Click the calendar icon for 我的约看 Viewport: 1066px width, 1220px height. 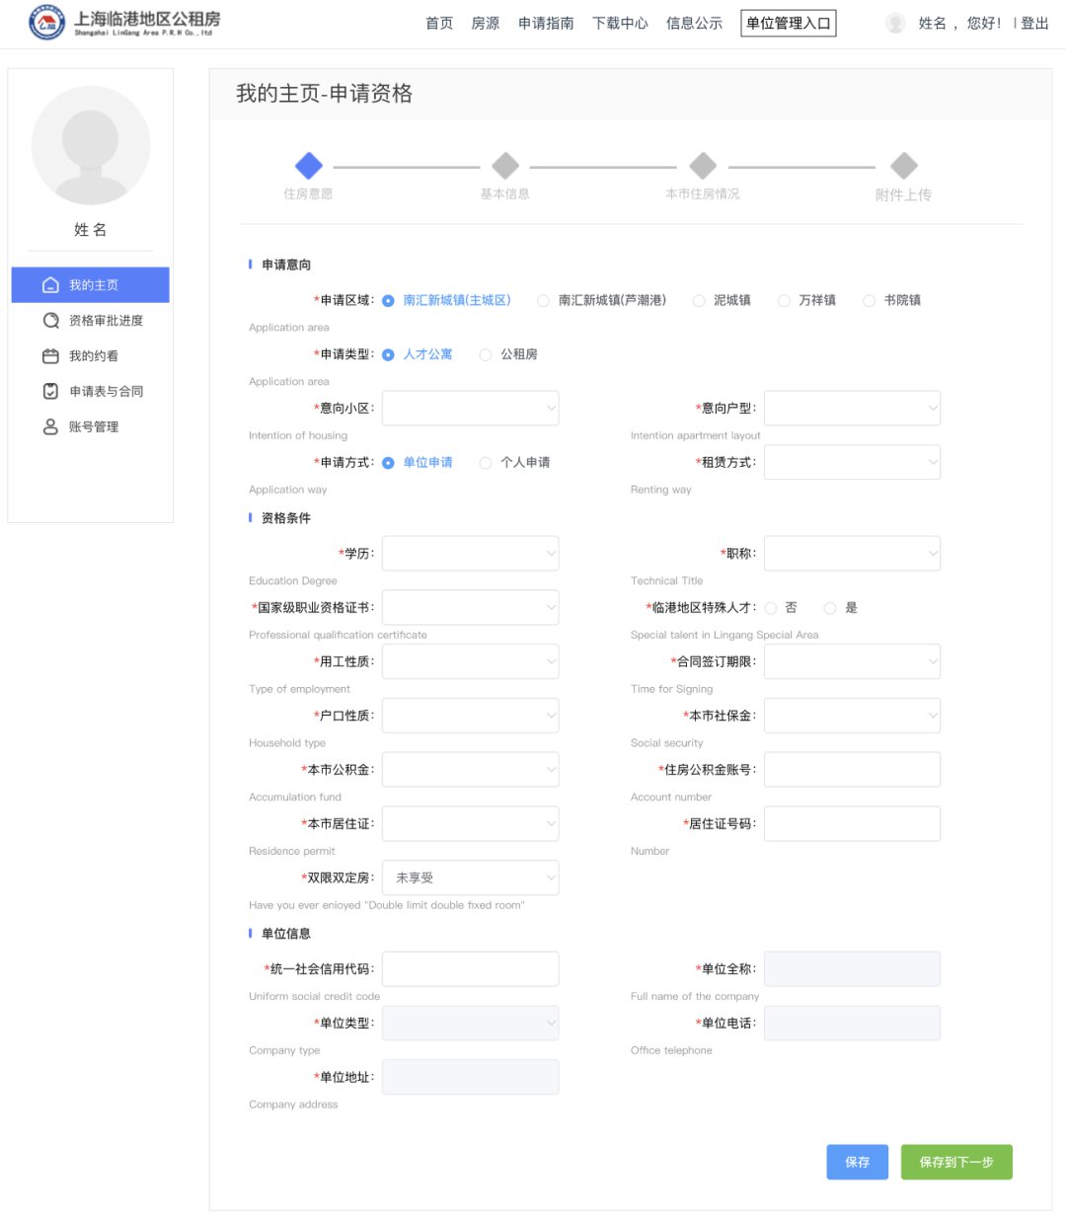point(50,356)
